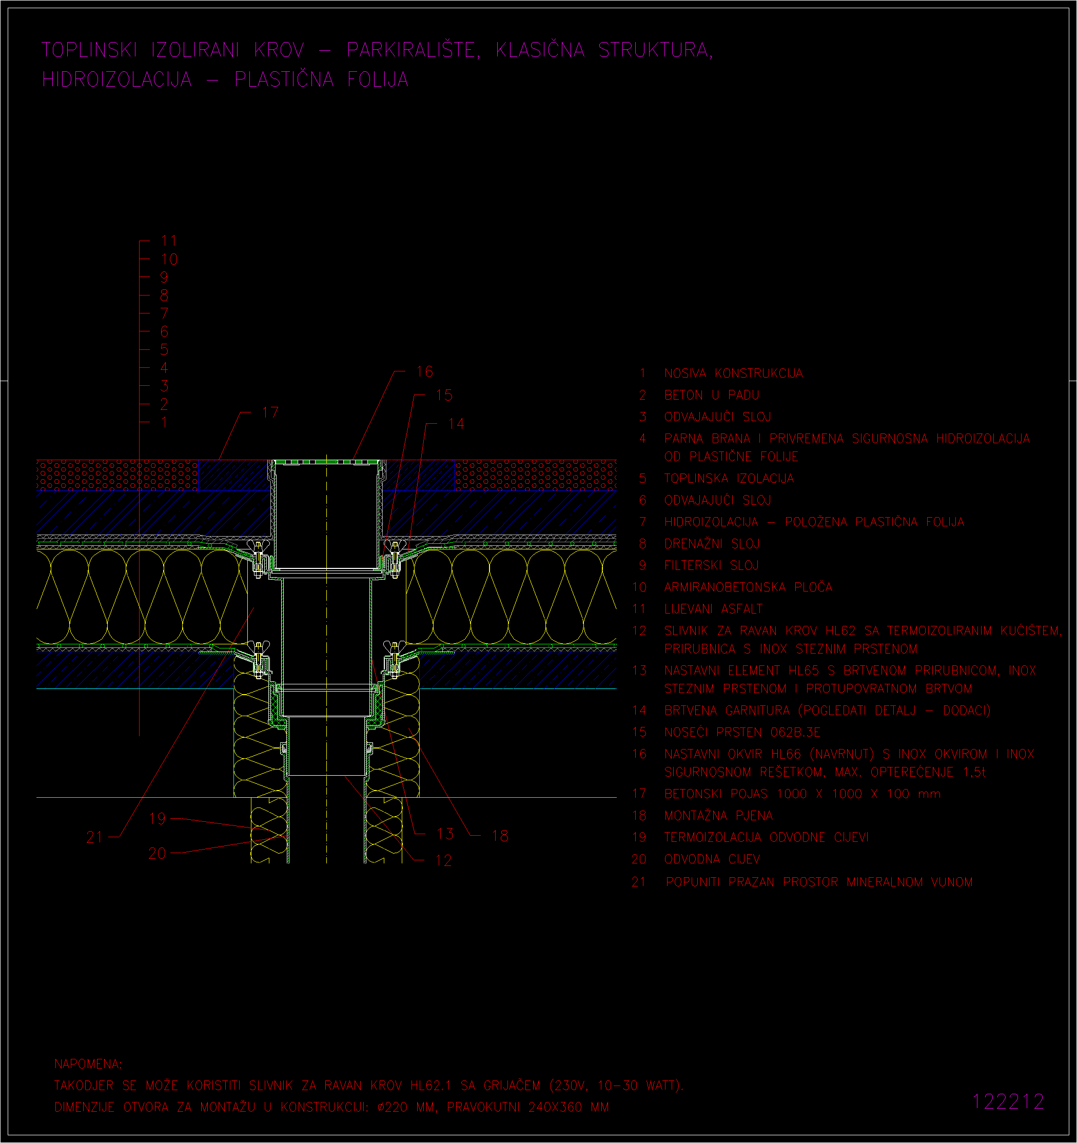The height and width of the screenshot is (1143, 1077).
Task: Click the subtitle 'HIDROIZOLACIJA – PLASTIČNA FOLIJA'
Action: pos(225,80)
